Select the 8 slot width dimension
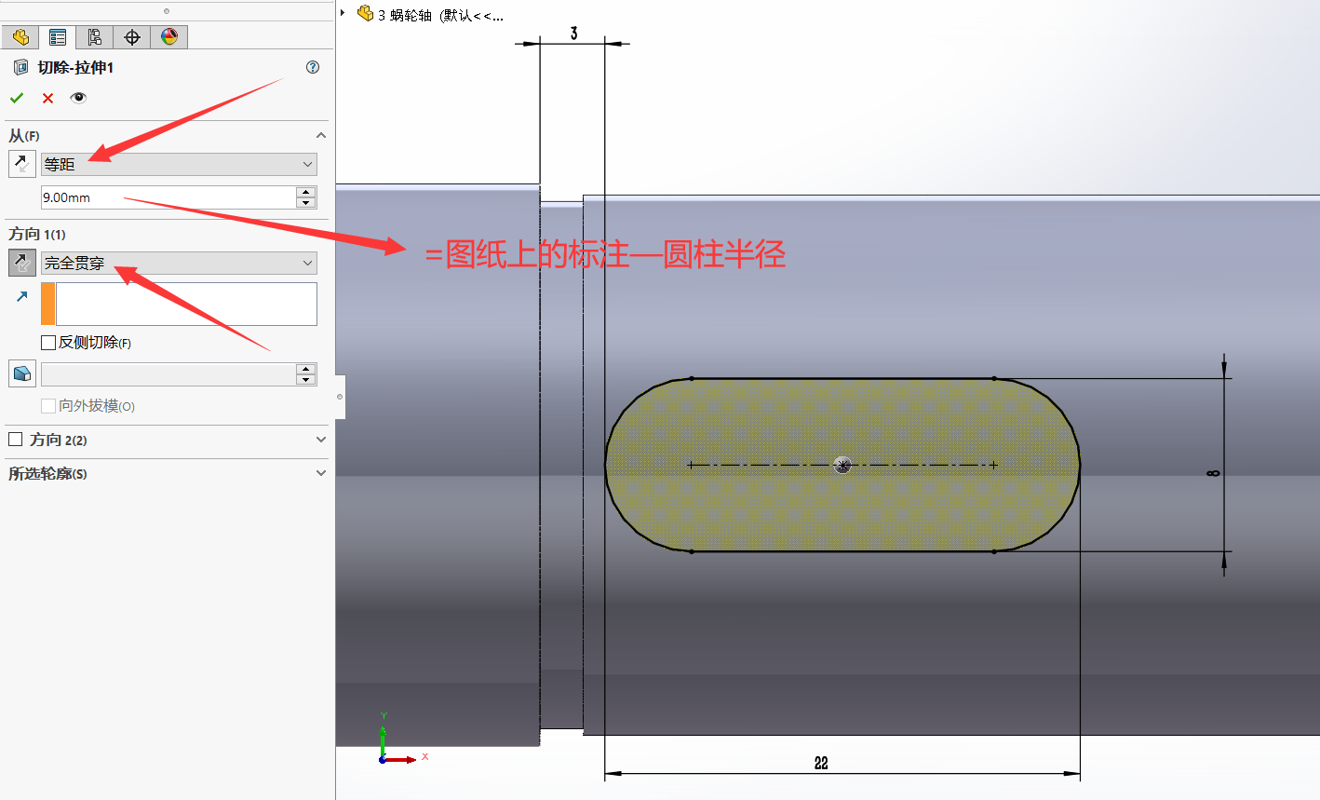This screenshot has width=1320, height=800. (x=1212, y=473)
